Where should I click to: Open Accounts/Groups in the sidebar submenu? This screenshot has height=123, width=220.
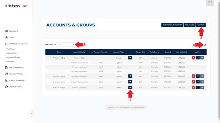[13, 57]
